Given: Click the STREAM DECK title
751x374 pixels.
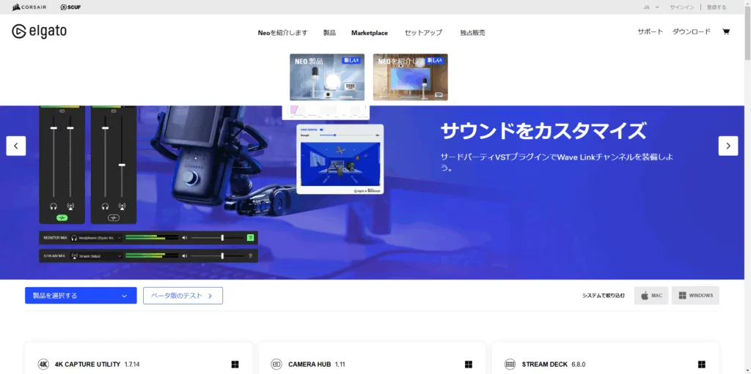Looking at the screenshot, I should pos(545,364).
